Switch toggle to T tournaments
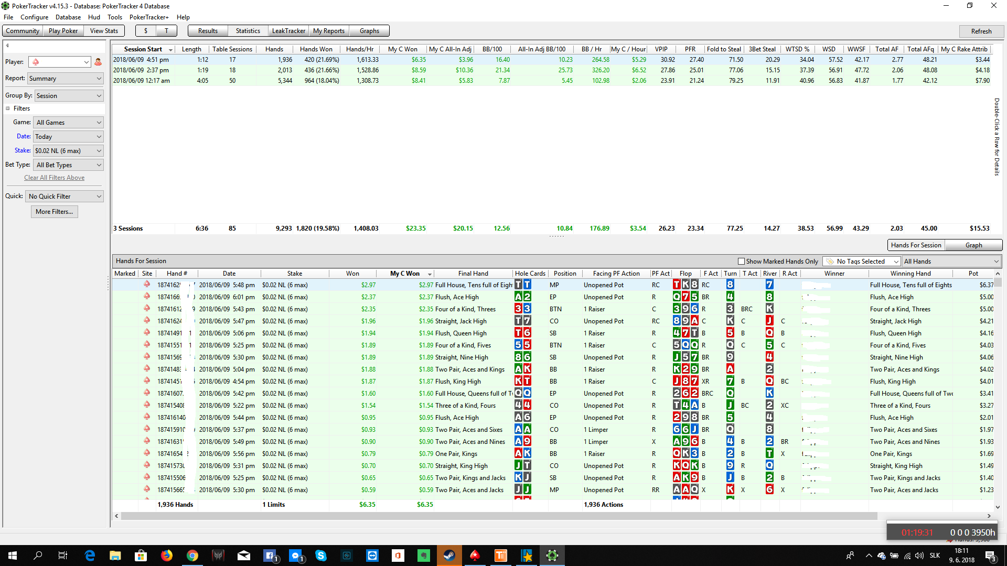The image size is (1007, 566). pyautogui.click(x=166, y=31)
